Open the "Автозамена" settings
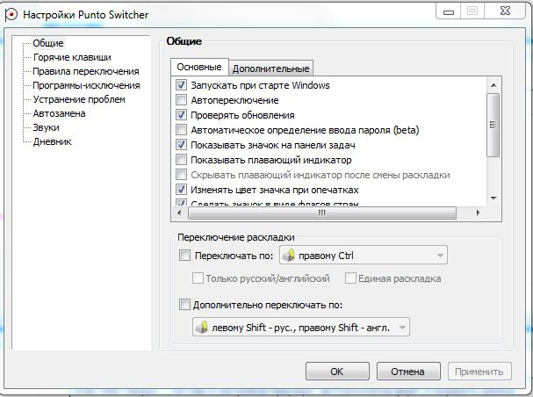The image size is (533, 397). (59, 113)
